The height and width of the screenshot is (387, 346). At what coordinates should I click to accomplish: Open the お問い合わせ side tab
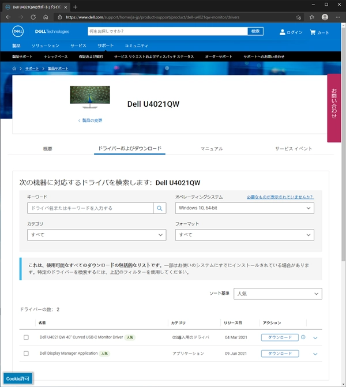334,108
